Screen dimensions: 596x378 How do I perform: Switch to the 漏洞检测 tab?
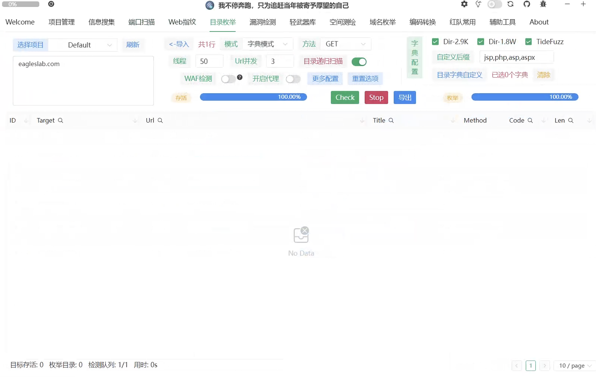point(262,22)
